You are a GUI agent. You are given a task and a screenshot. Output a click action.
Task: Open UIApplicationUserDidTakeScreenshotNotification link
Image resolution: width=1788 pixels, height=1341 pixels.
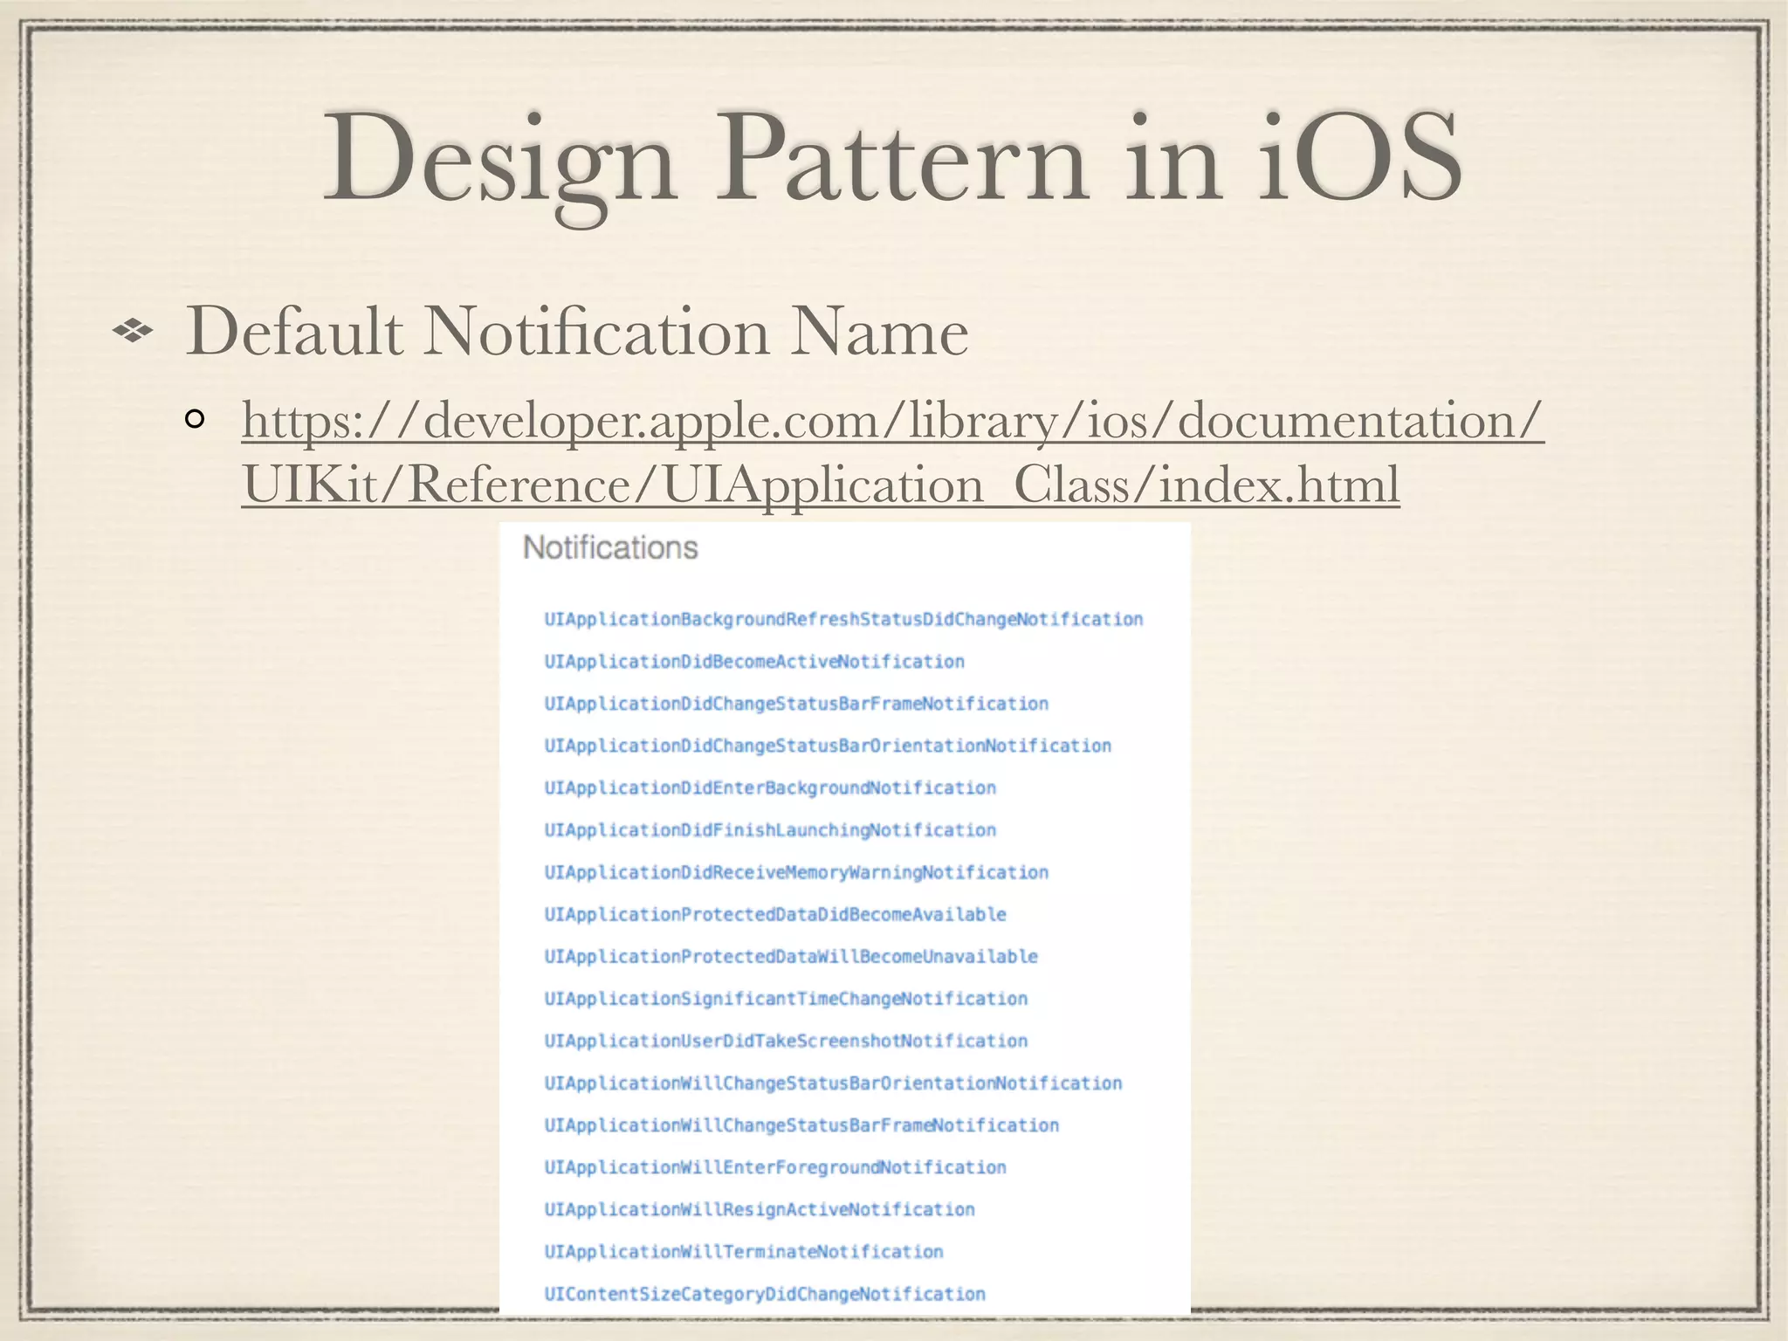[786, 1042]
